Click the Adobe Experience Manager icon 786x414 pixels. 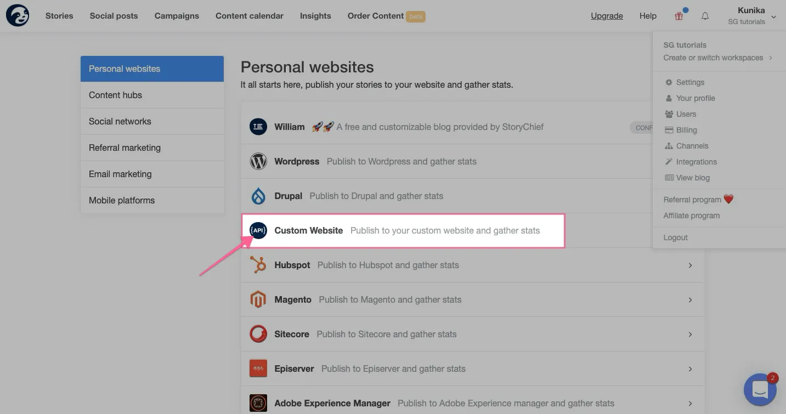pos(258,403)
